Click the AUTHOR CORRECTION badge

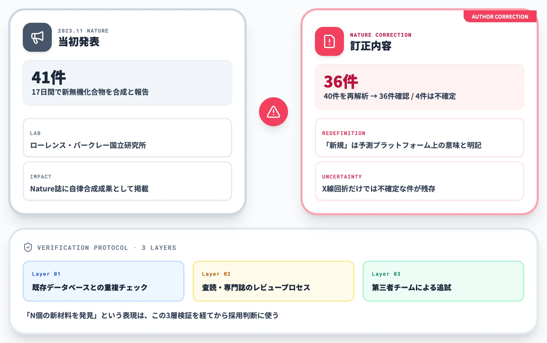[x=500, y=17]
